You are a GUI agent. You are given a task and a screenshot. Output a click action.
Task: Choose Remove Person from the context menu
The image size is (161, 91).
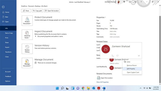pos(132,65)
